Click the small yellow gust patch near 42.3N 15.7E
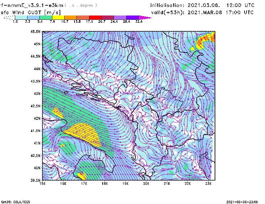 (x=58, y=113)
